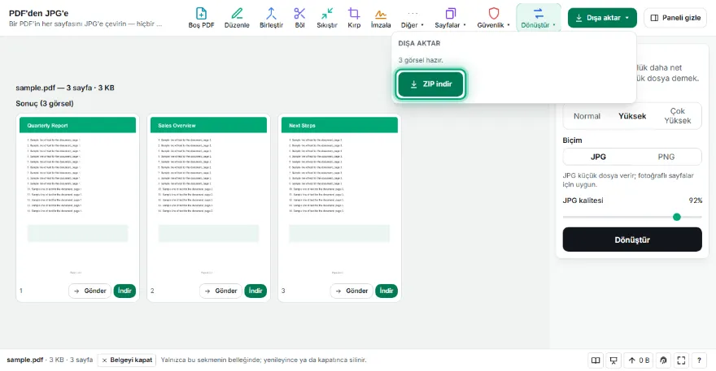716x371 pixels.
Task: Open the book reading view icon
Action: coord(596,360)
